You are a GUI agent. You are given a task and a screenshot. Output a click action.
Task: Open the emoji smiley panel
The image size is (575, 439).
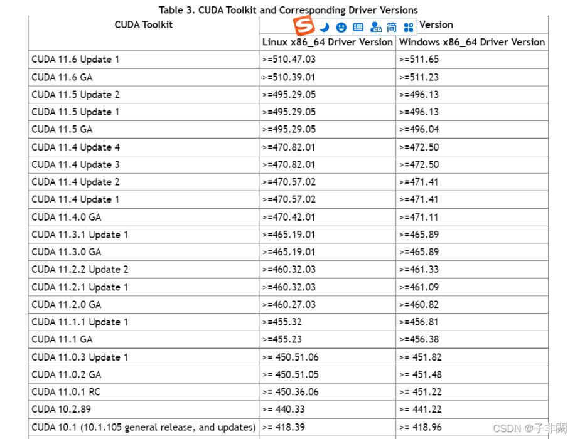(x=341, y=27)
